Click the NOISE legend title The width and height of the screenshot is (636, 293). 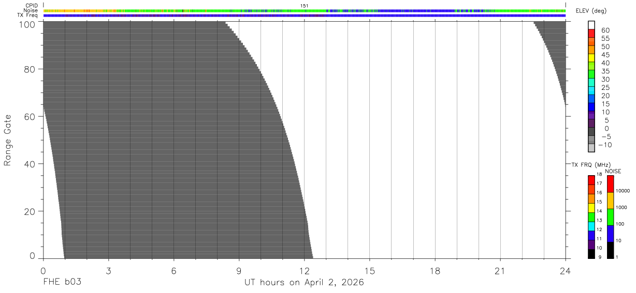(x=613, y=171)
